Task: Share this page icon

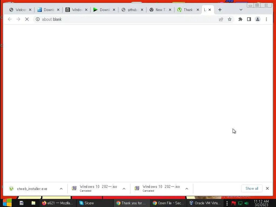Action: point(221,19)
